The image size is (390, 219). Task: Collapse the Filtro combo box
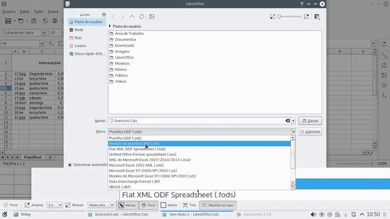tap(202, 131)
